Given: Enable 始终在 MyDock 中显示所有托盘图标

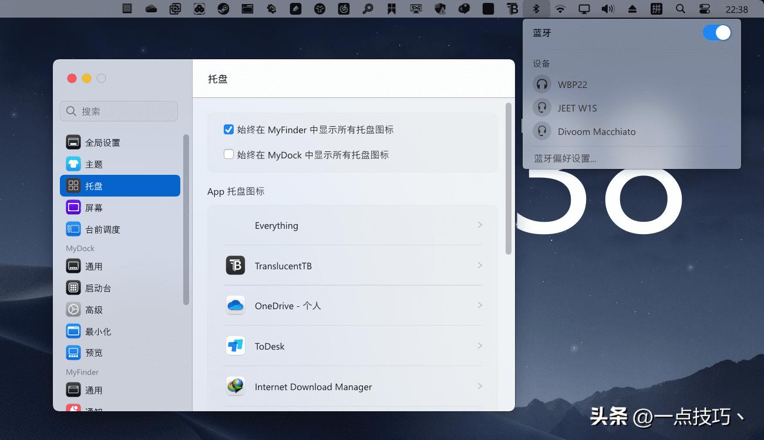Looking at the screenshot, I should (x=228, y=154).
